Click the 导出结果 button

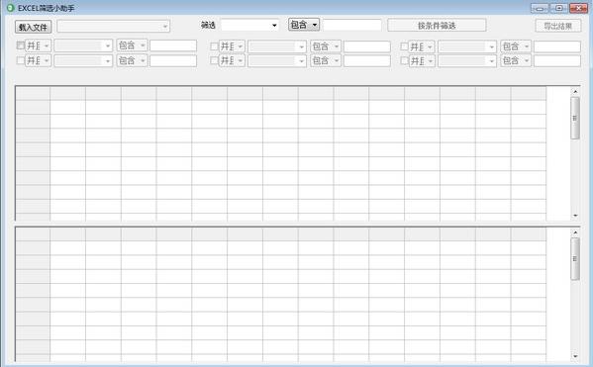pos(557,26)
